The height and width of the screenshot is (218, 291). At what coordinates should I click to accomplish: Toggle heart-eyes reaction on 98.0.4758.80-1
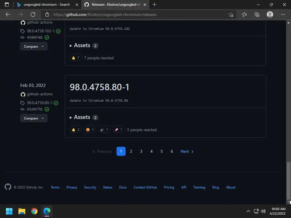click(90, 129)
